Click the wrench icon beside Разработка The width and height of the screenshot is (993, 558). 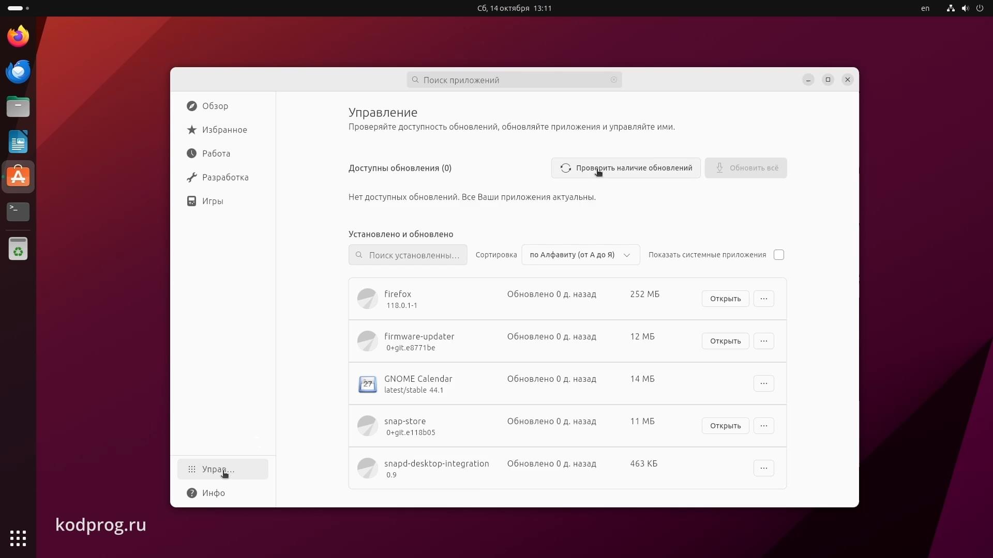(192, 177)
